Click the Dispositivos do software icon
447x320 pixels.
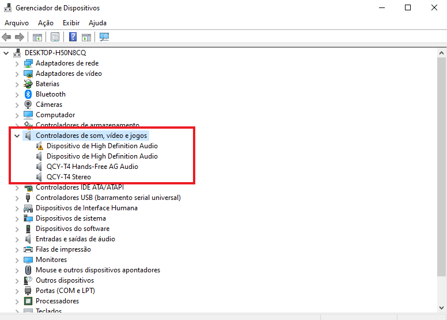28,229
